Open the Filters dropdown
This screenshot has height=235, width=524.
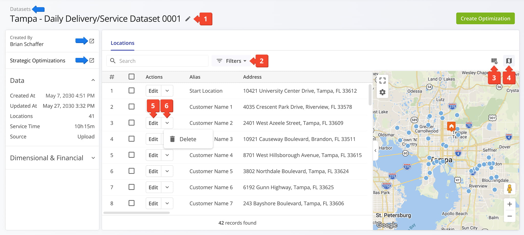(231, 61)
